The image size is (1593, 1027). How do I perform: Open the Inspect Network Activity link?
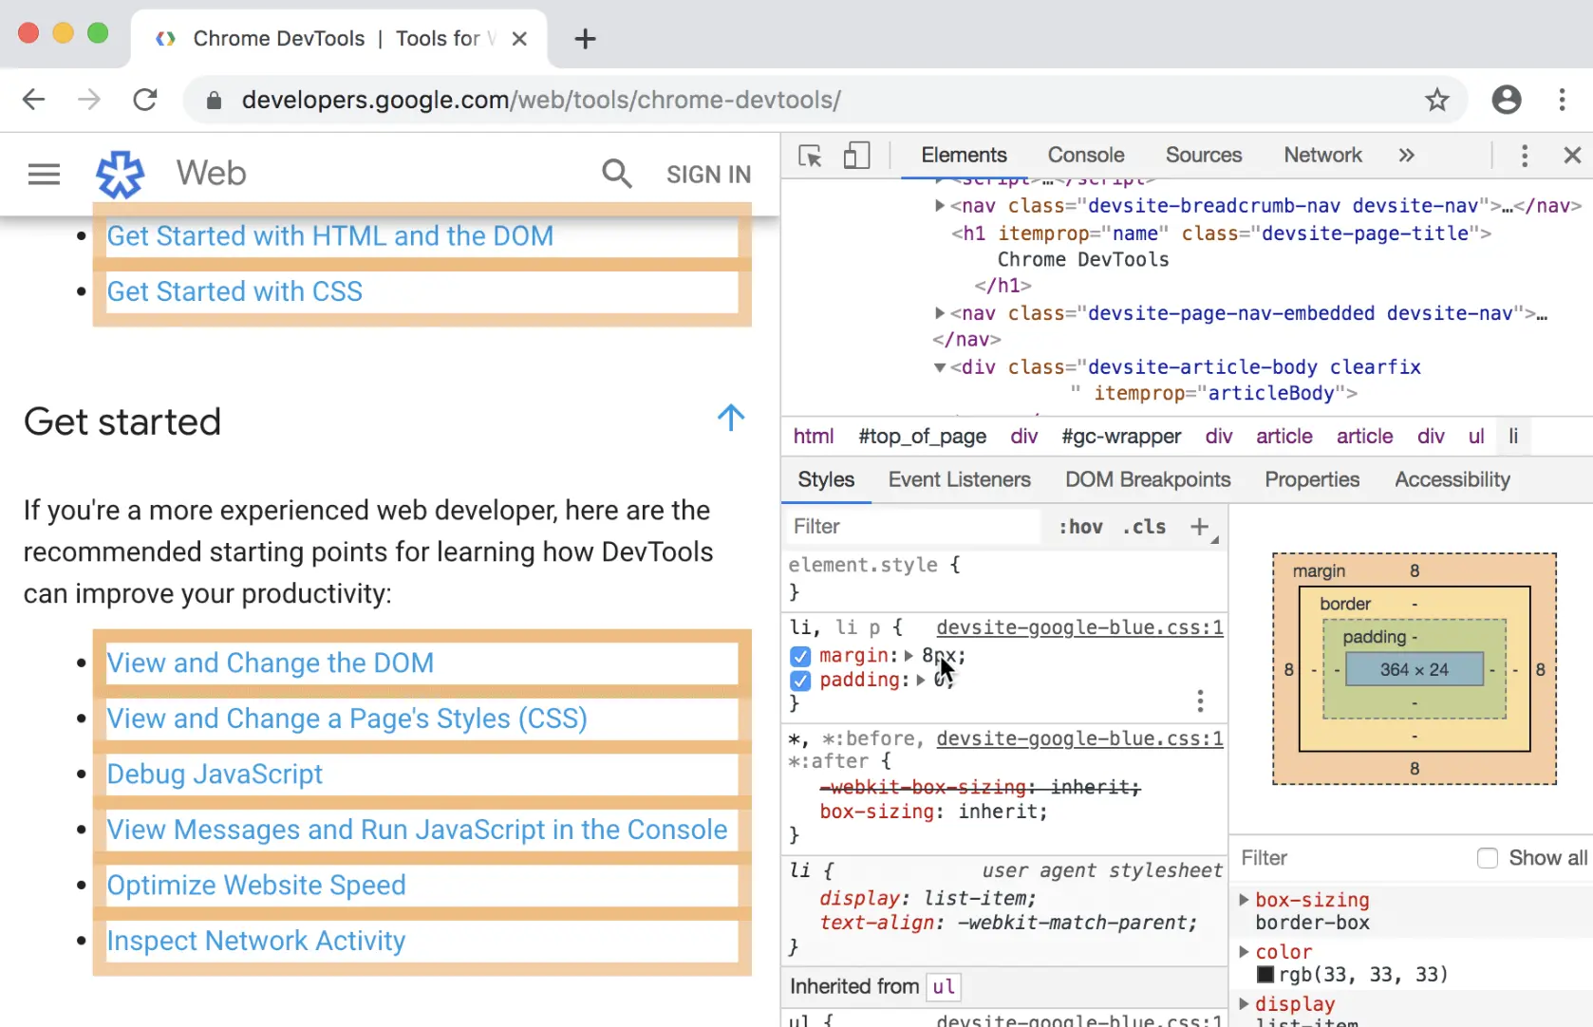pos(256,941)
